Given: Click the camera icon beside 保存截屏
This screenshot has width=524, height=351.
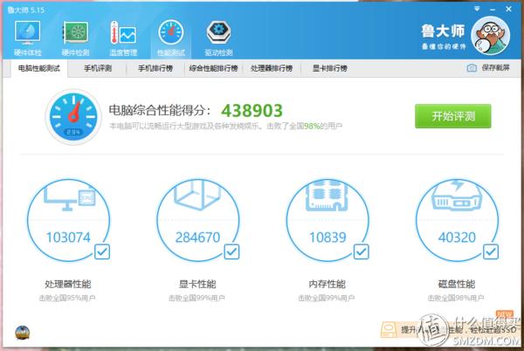Looking at the screenshot, I should [472, 68].
